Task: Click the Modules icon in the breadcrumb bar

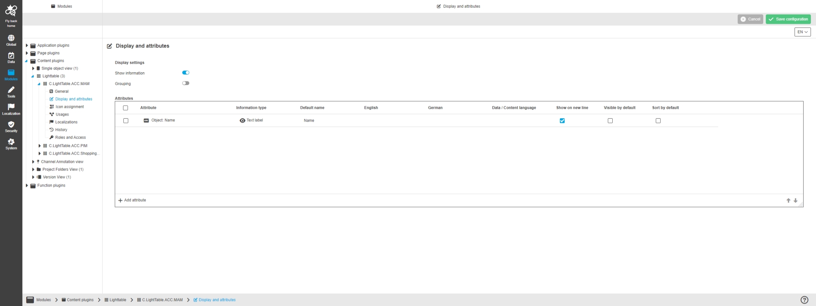Action: click(30, 300)
